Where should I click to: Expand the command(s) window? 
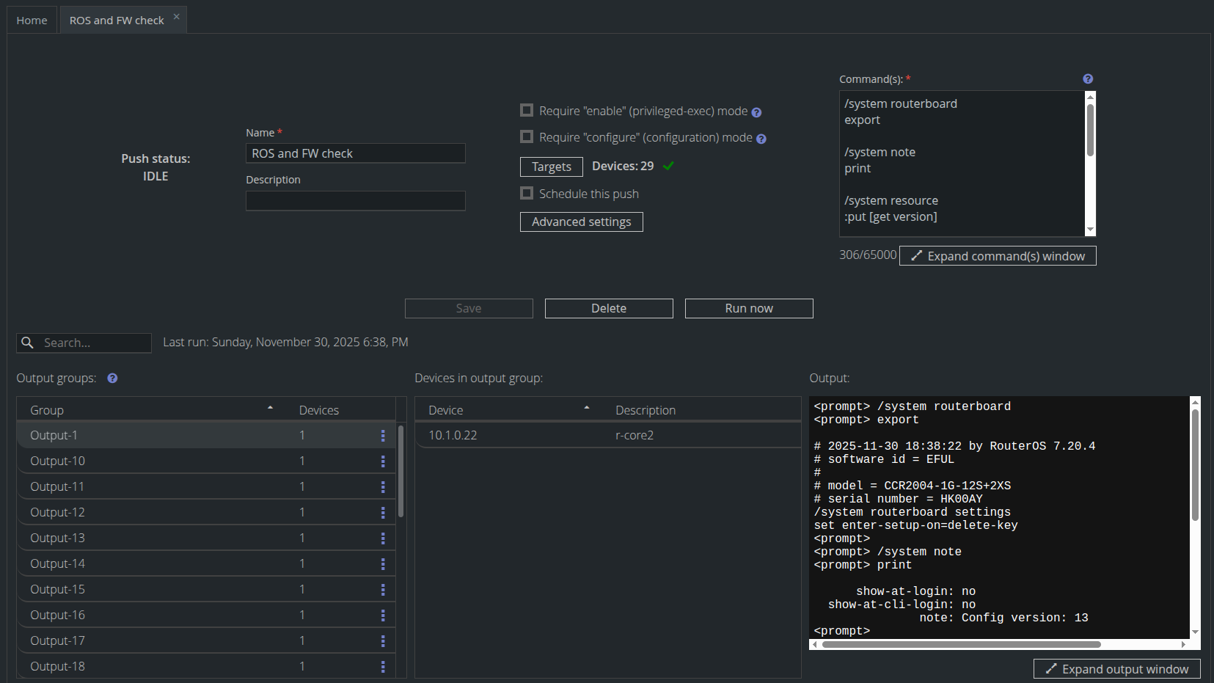pos(998,256)
